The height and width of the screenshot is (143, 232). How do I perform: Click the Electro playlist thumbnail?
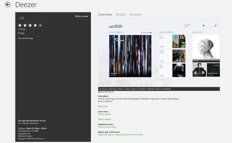point(179,56)
